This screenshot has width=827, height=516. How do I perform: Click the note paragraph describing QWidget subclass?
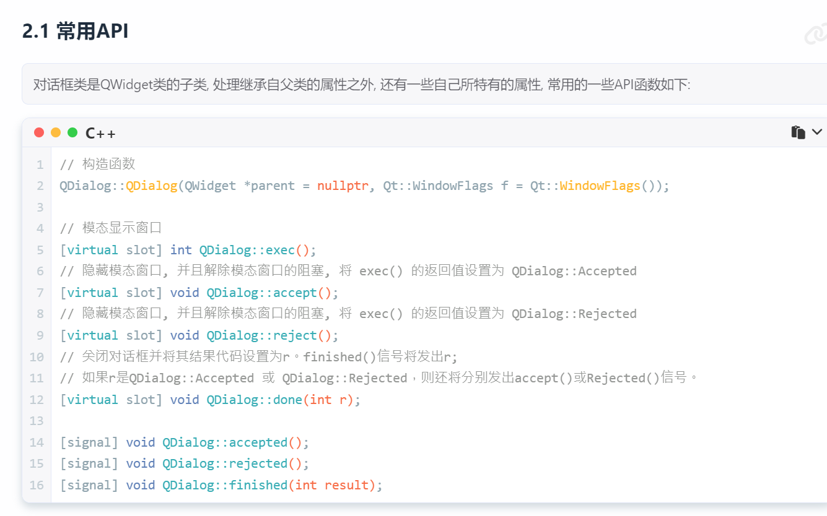click(x=362, y=84)
